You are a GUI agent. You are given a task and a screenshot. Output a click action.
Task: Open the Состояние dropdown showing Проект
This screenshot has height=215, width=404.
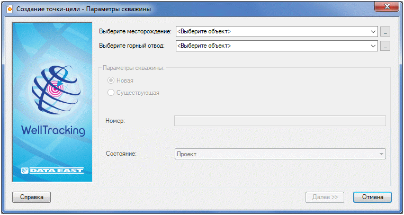[280, 154]
